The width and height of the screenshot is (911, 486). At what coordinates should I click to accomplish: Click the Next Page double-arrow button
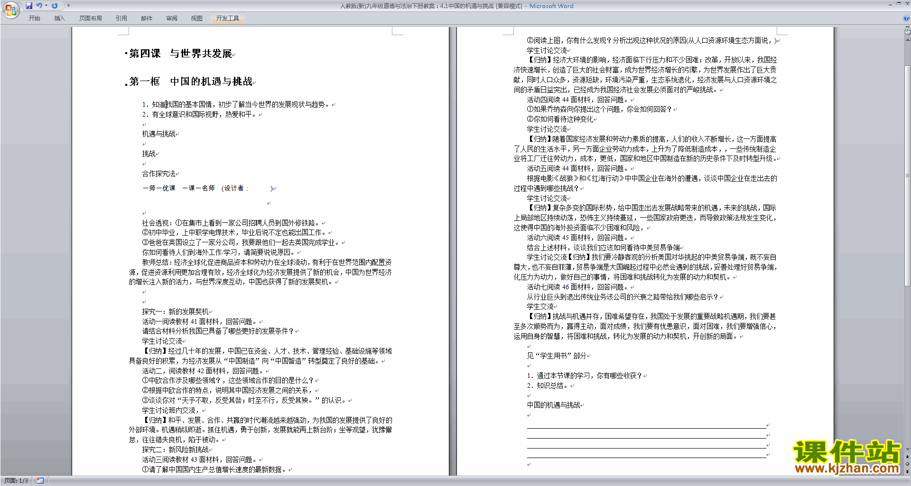(x=907, y=471)
